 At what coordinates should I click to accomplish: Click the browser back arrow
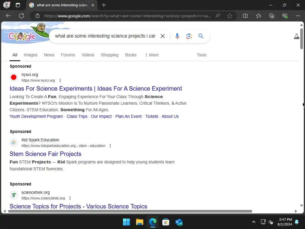(8, 16)
